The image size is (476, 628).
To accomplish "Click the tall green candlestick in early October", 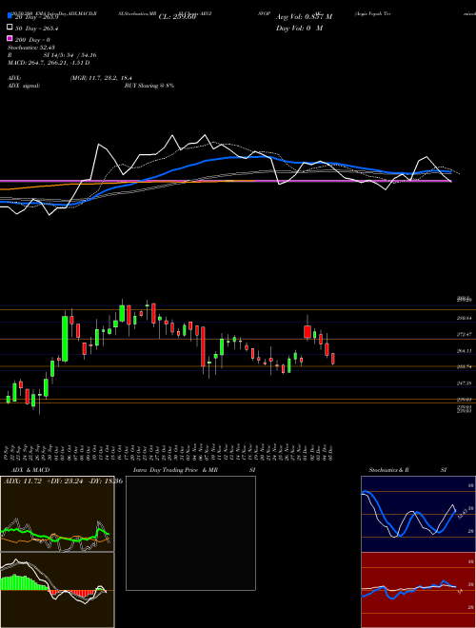I will [x=65, y=339].
